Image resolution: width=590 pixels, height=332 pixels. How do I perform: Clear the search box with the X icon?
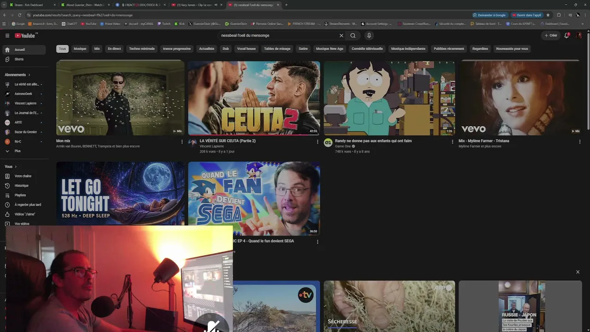[342, 36]
